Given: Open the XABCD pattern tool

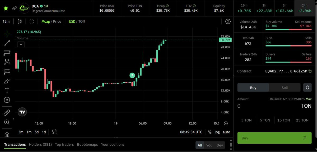Looking at the screenshot, I should pos(7,62).
